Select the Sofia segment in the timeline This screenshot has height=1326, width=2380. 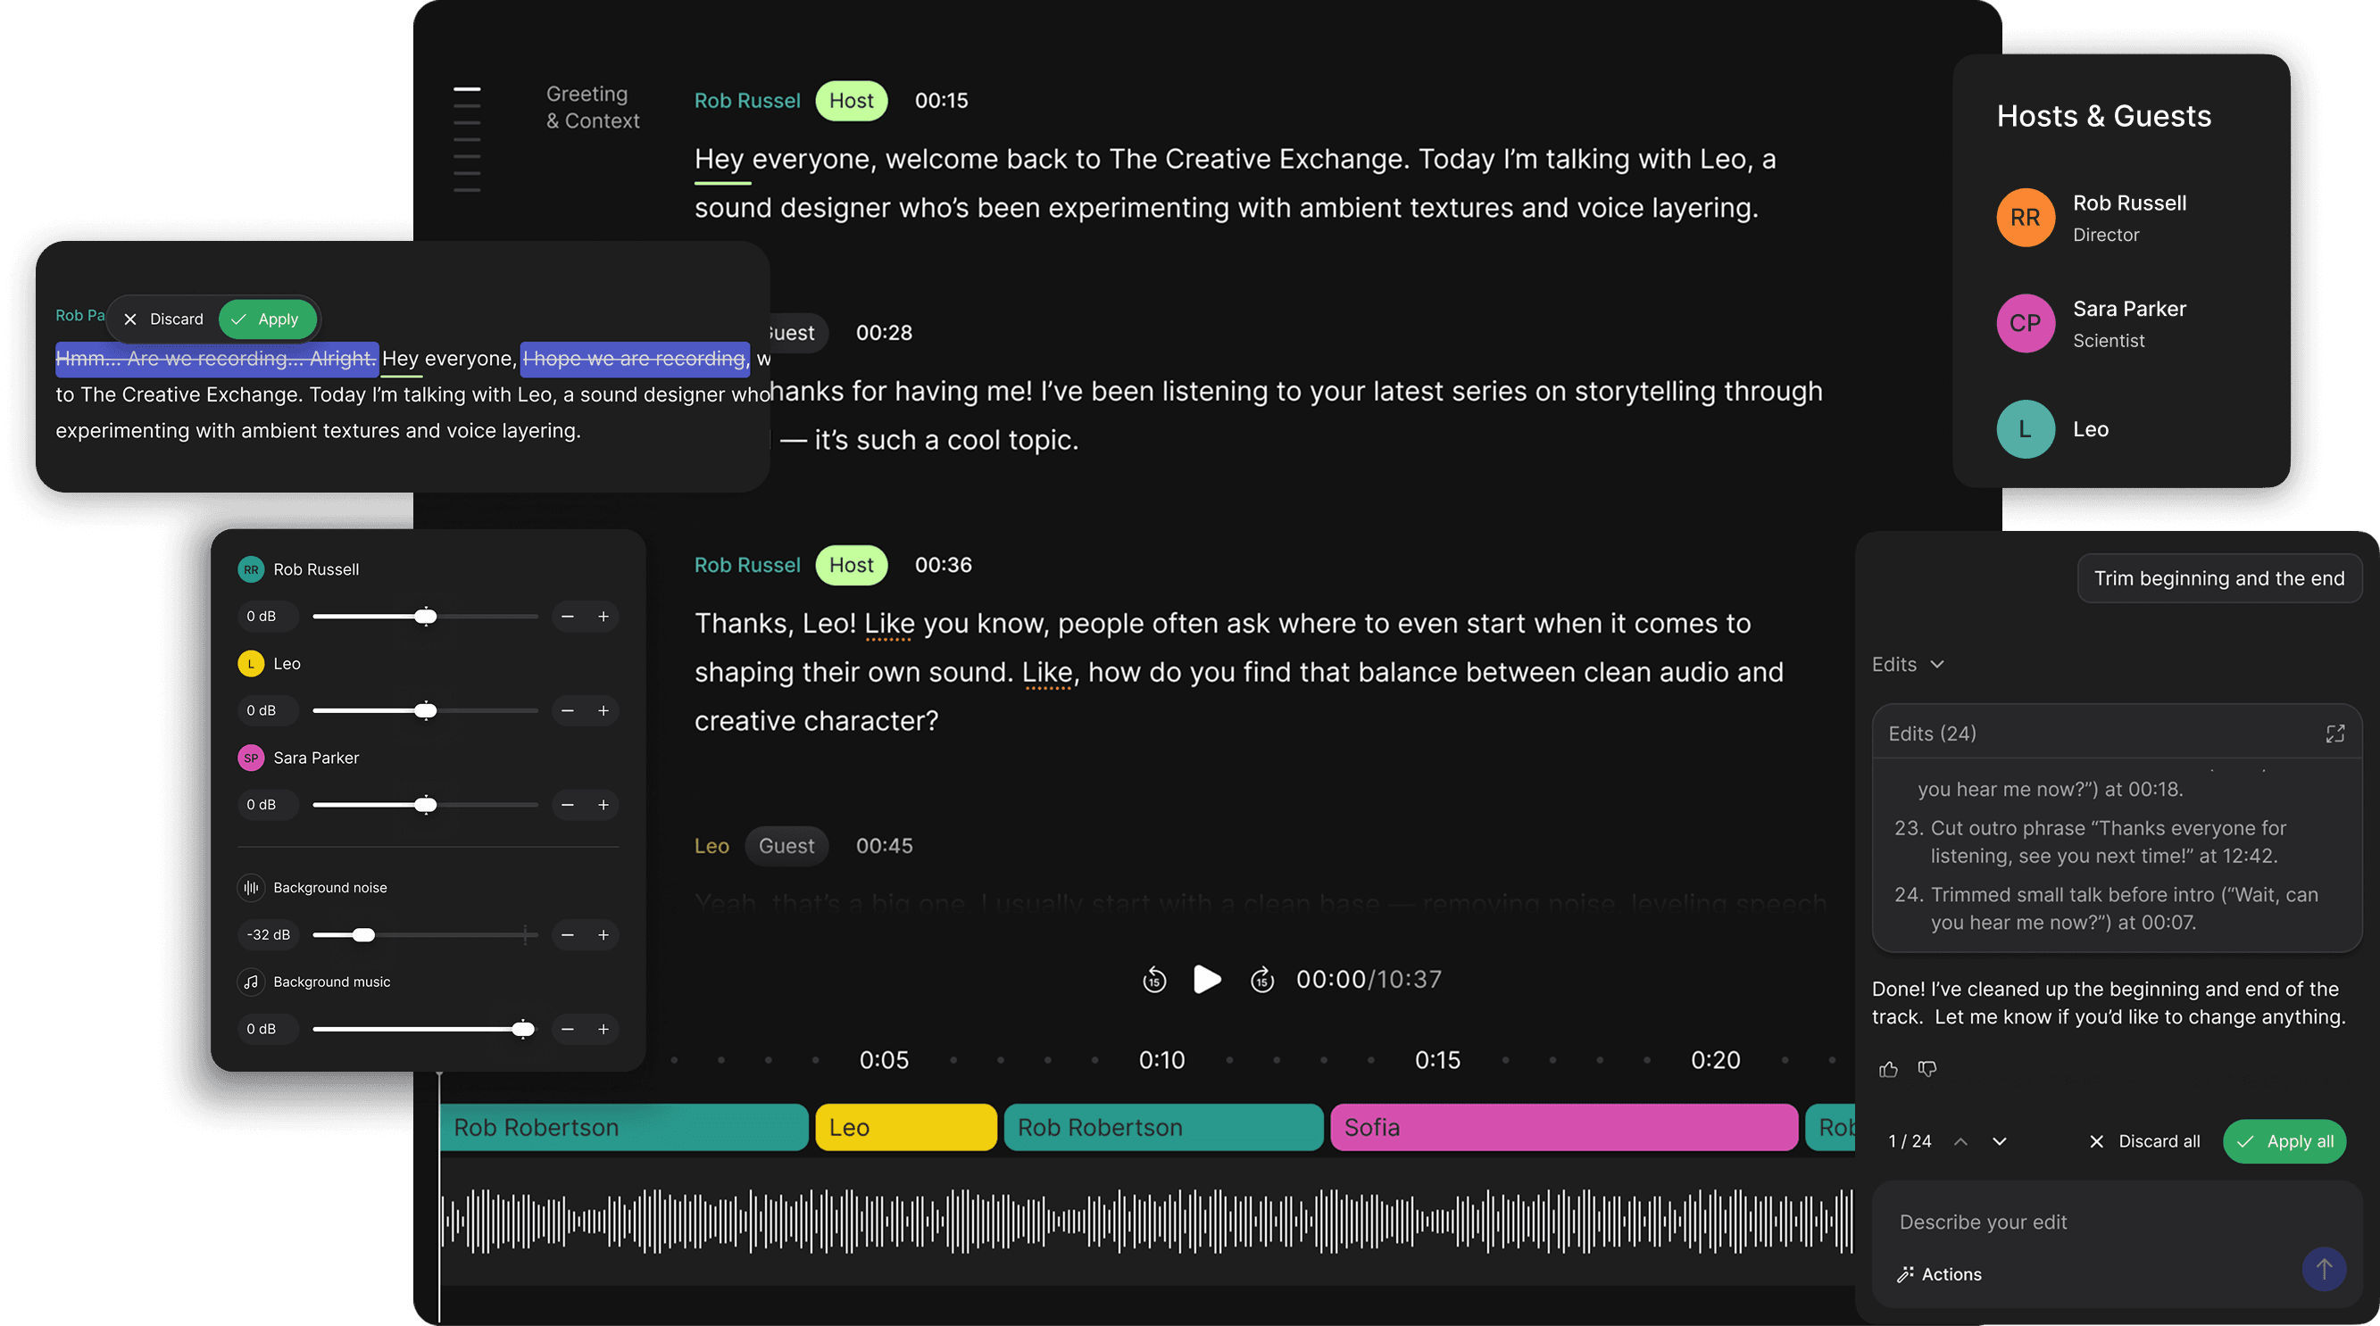point(1563,1126)
